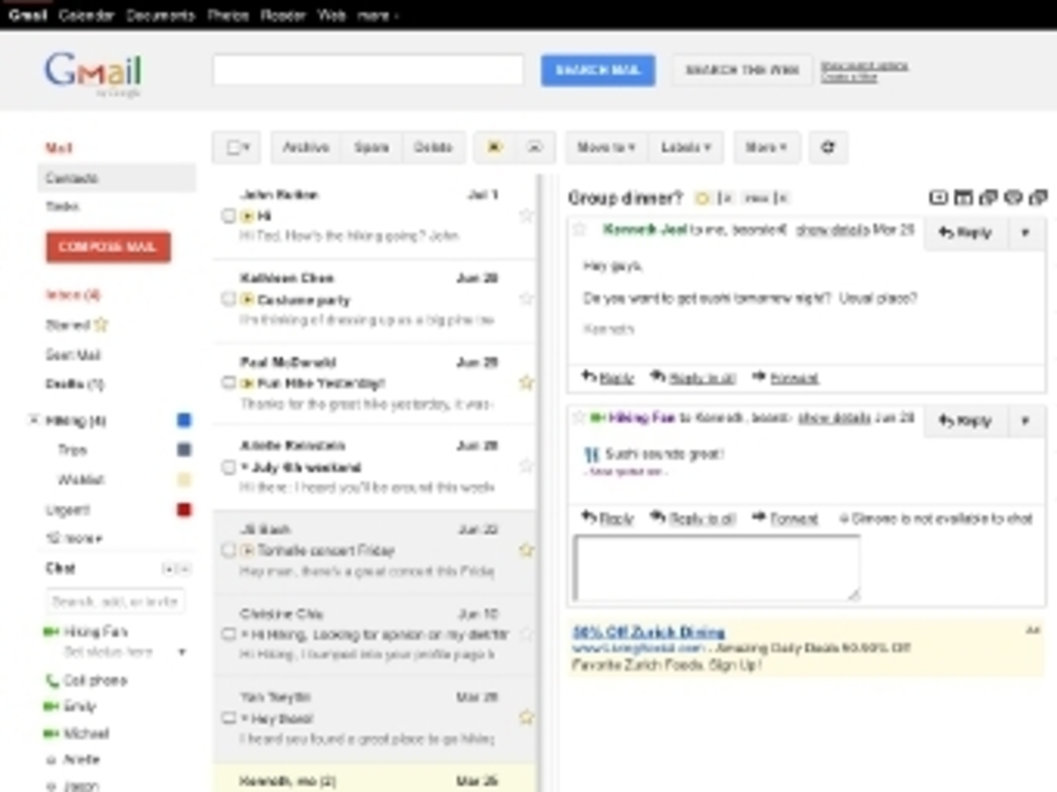1057x792 pixels.
Task: Click the print icon above the conversation
Action: tap(1012, 197)
